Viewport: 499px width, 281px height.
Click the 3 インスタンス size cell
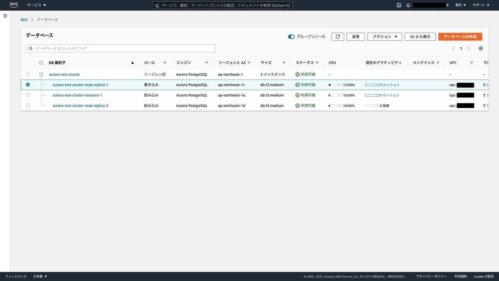[x=273, y=75]
